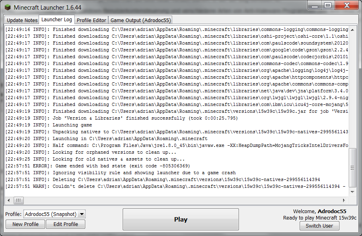Screen dimensions: 362x236
Task: Click the vertical scrollbar up arrow
Action: coord(352,30)
